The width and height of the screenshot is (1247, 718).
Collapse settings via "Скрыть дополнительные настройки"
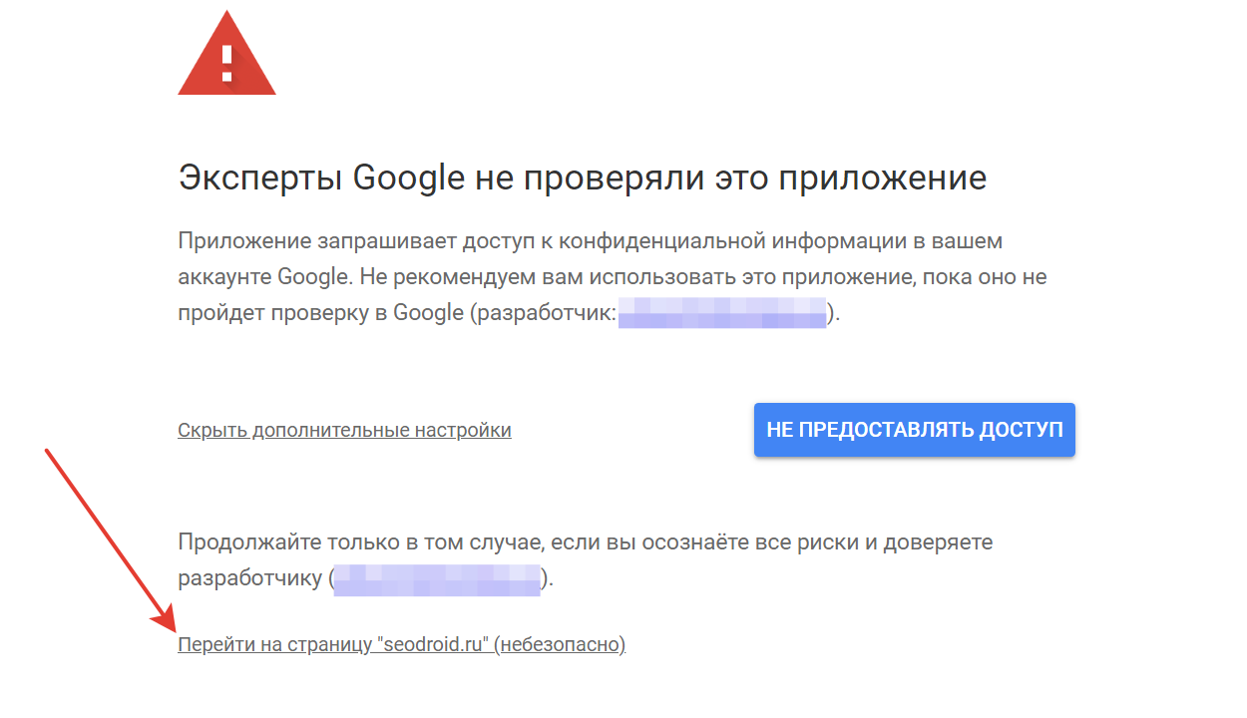pos(344,430)
